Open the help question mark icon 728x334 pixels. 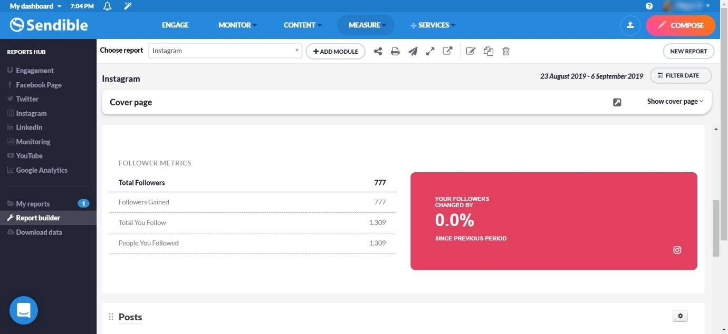point(649,6)
